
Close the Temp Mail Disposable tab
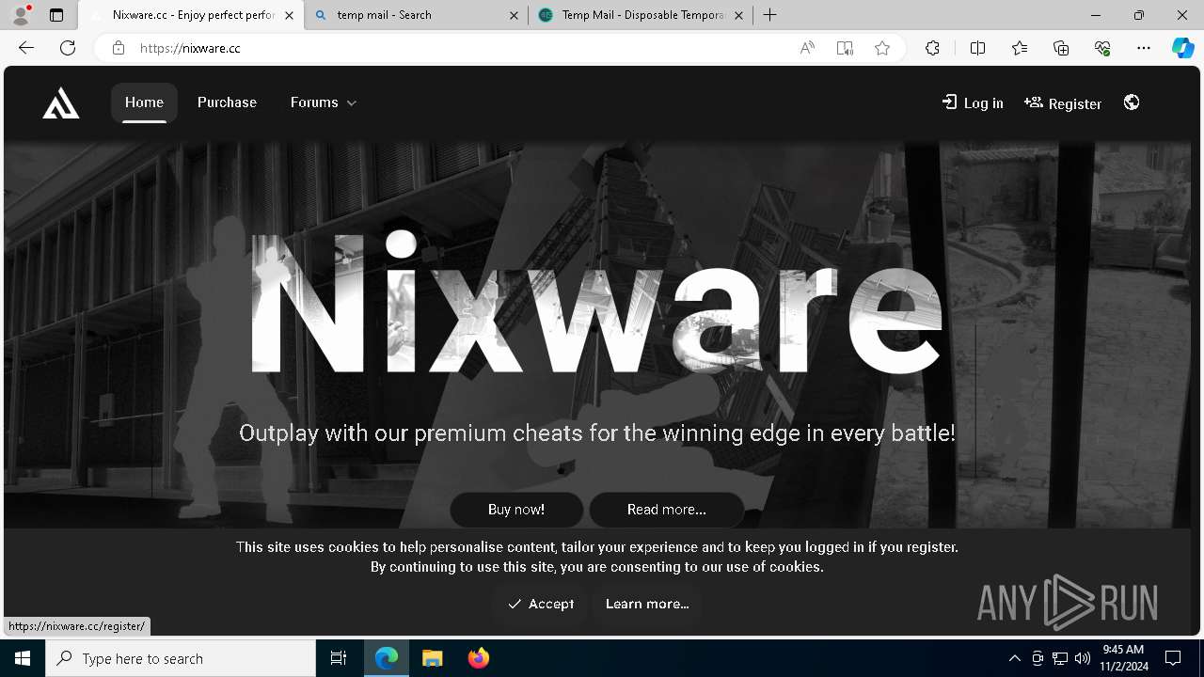coord(739,15)
